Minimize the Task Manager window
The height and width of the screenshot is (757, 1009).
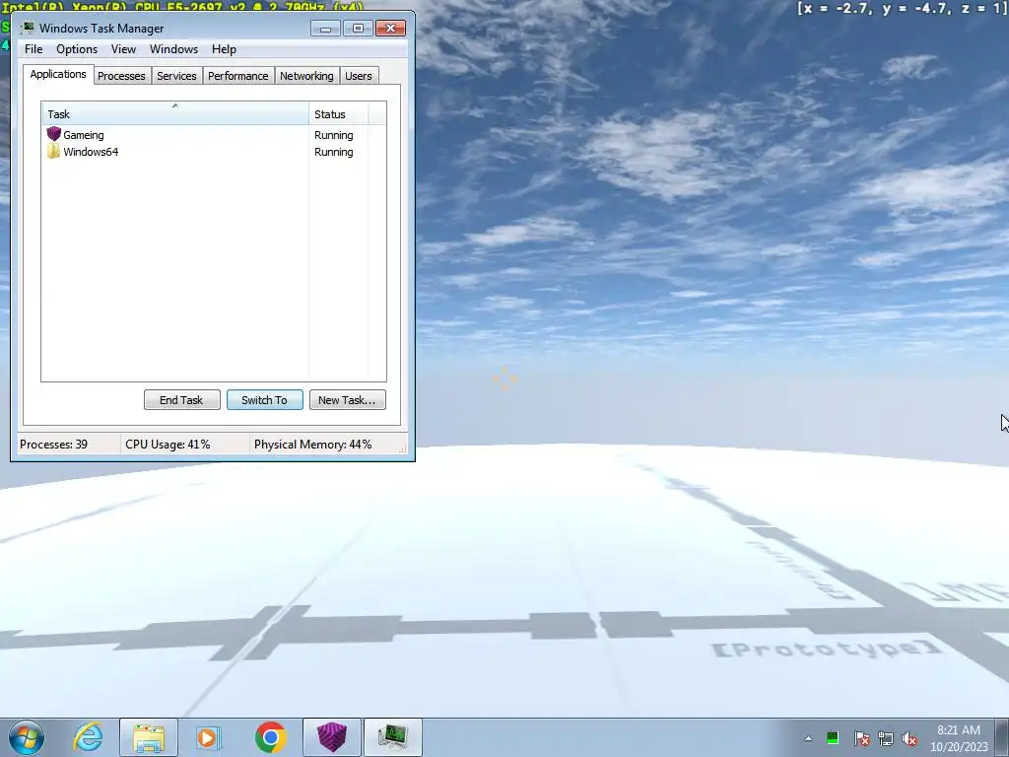click(325, 29)
